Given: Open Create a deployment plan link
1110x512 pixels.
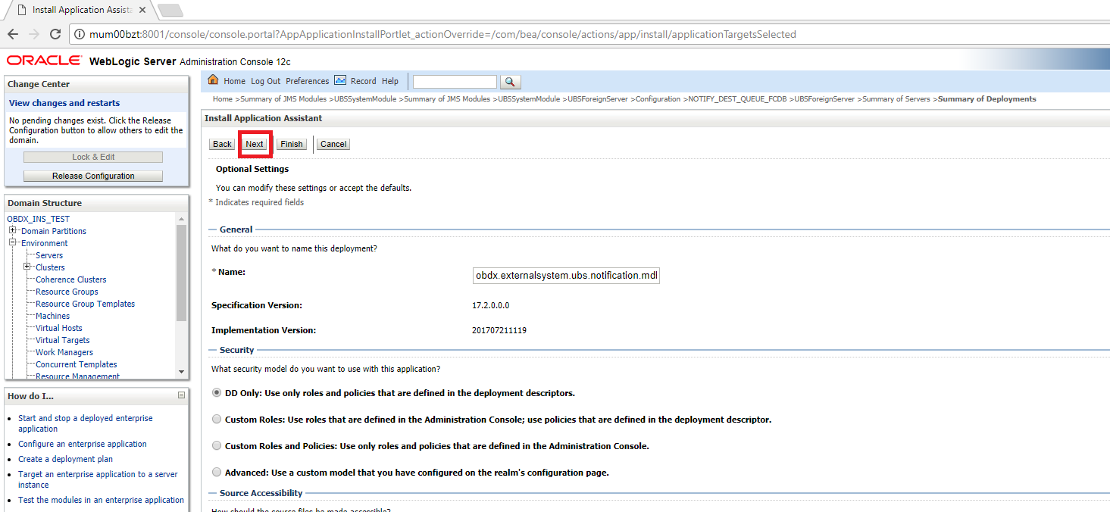Looking at the screenshot, I should point(65,459).
